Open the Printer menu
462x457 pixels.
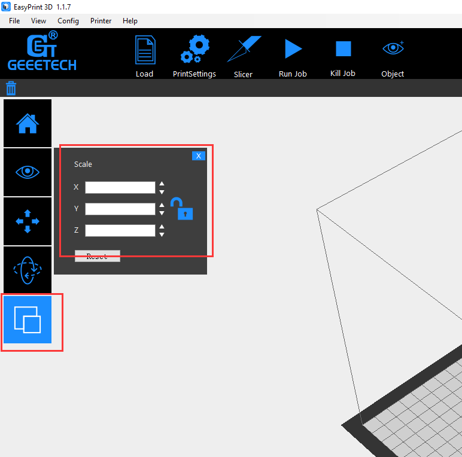pos(101,21)
